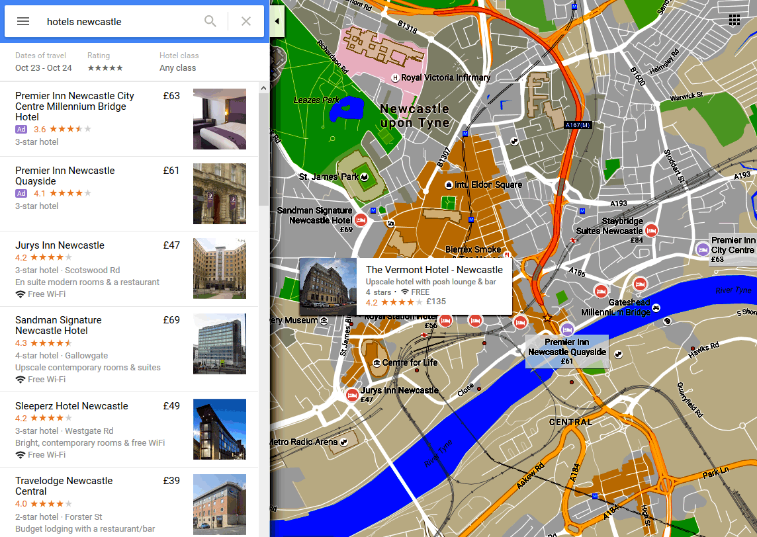Select the Staybridge Suites hotel map marker
The height and width of the screenshot is (537, 757).
(x=651, y=230)
